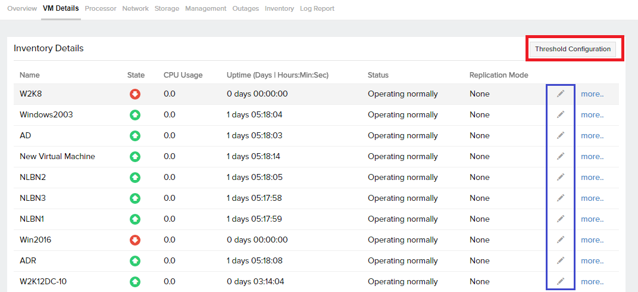638x292 pixels.
Task: Go to the Network tab
Action: click(136, 8)
